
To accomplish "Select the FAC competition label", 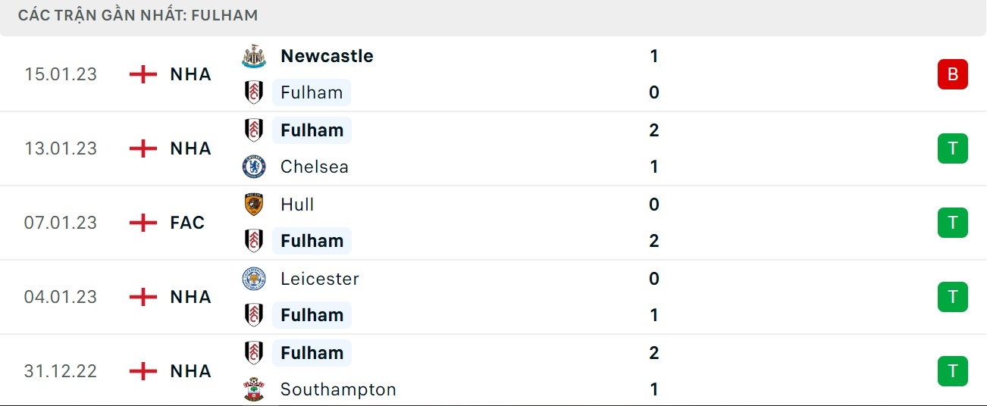I will [x=187, y=223].
